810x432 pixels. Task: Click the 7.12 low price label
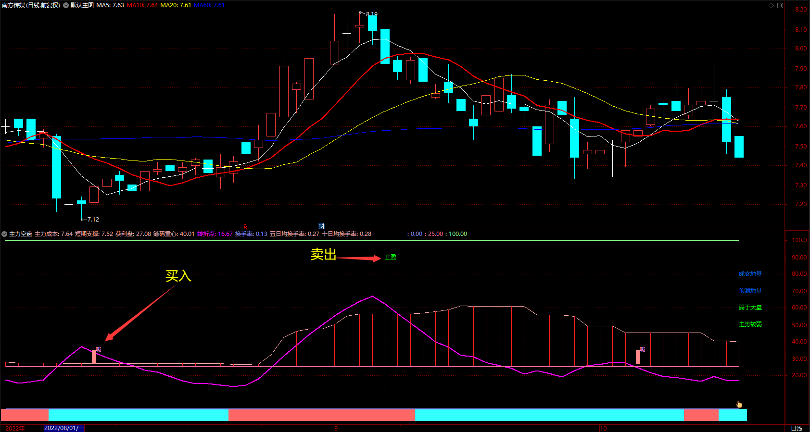[93, 220]
